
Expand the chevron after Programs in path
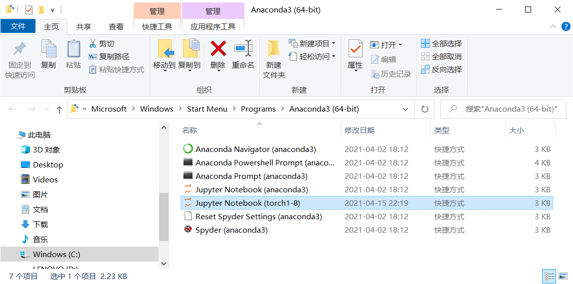(x=282, y=109)
